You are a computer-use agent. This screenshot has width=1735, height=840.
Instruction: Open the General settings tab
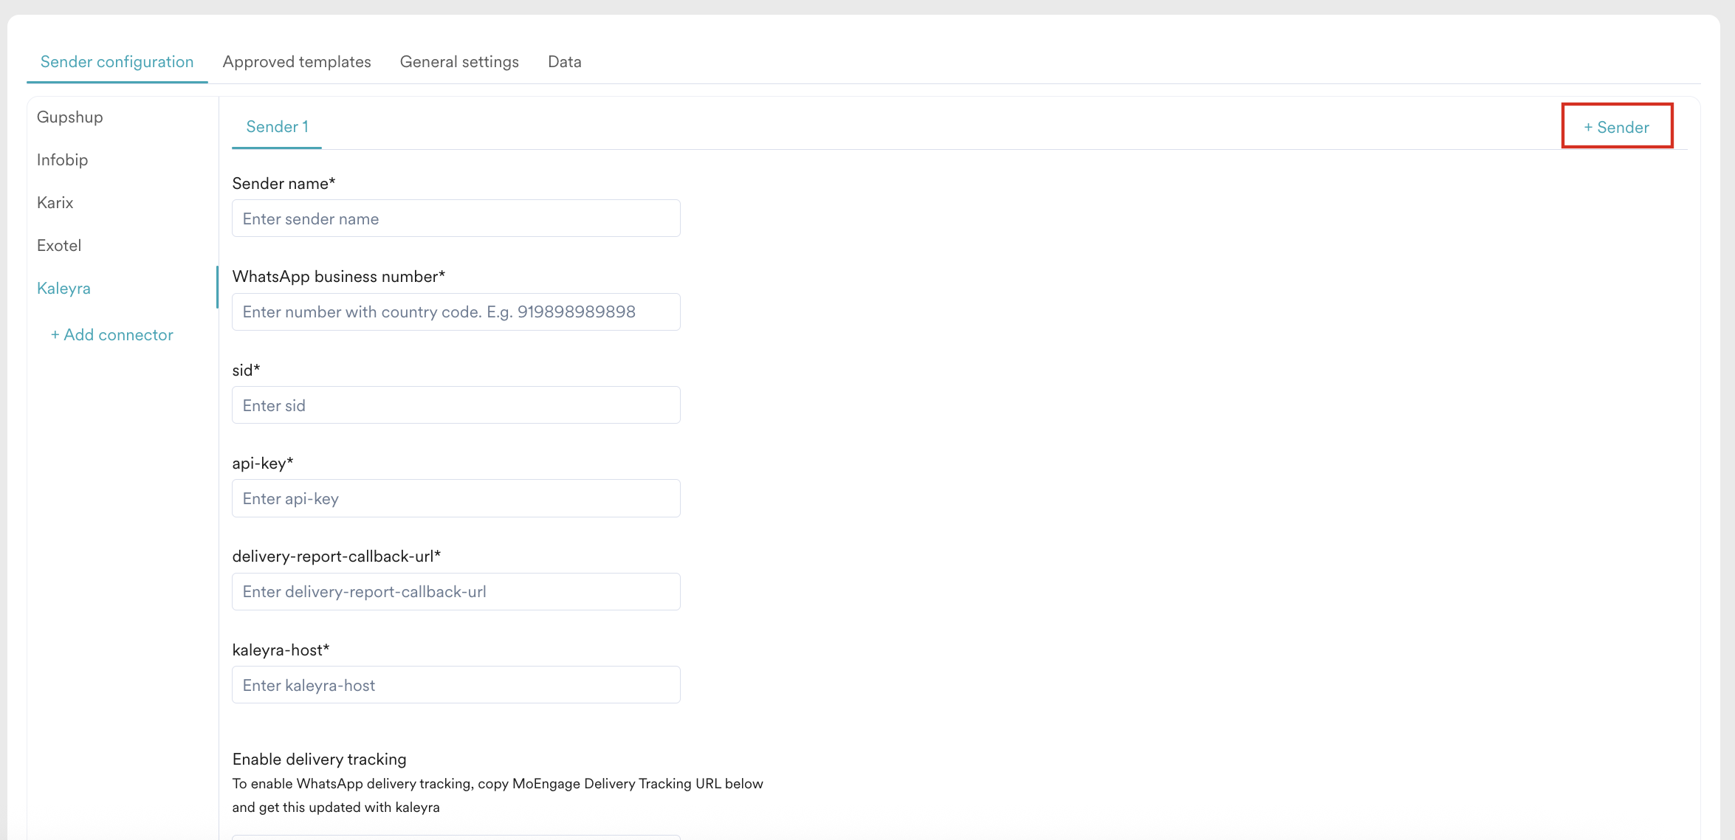tap(459, 62)
